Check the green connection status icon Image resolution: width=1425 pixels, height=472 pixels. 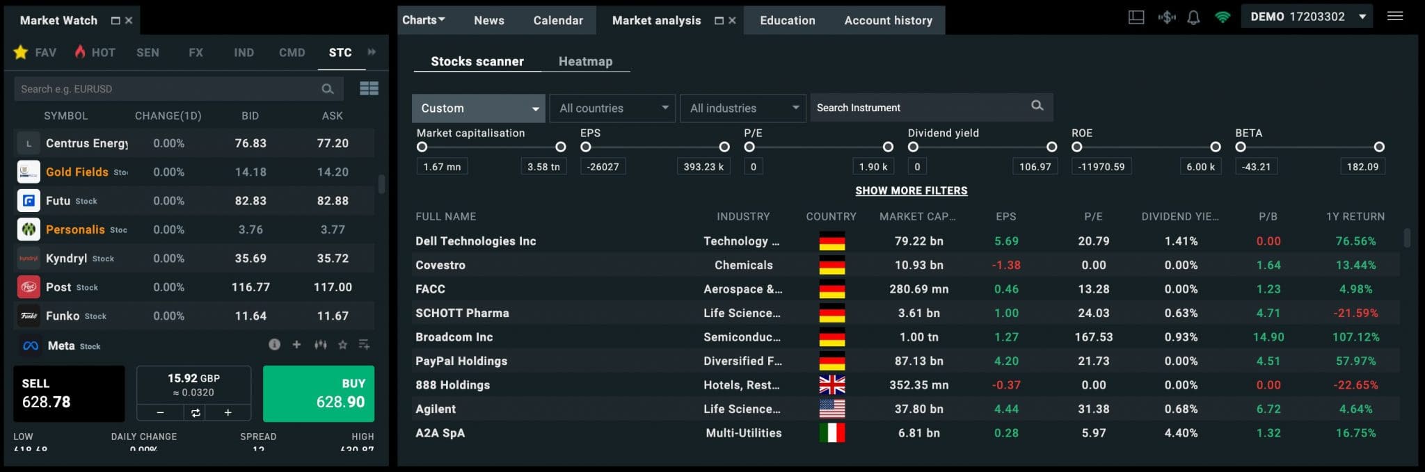click(x=1223, y=17)
